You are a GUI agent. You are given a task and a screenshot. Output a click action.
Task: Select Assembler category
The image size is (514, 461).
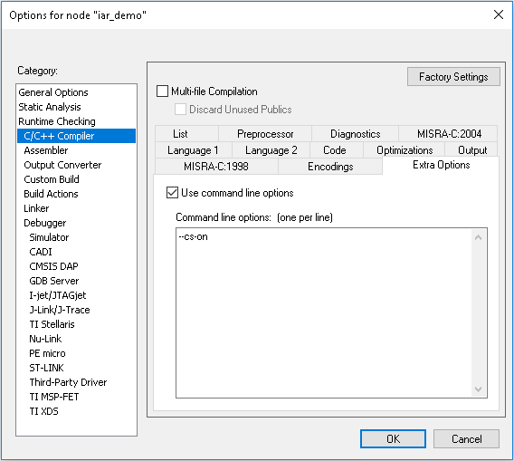(76, 150)
